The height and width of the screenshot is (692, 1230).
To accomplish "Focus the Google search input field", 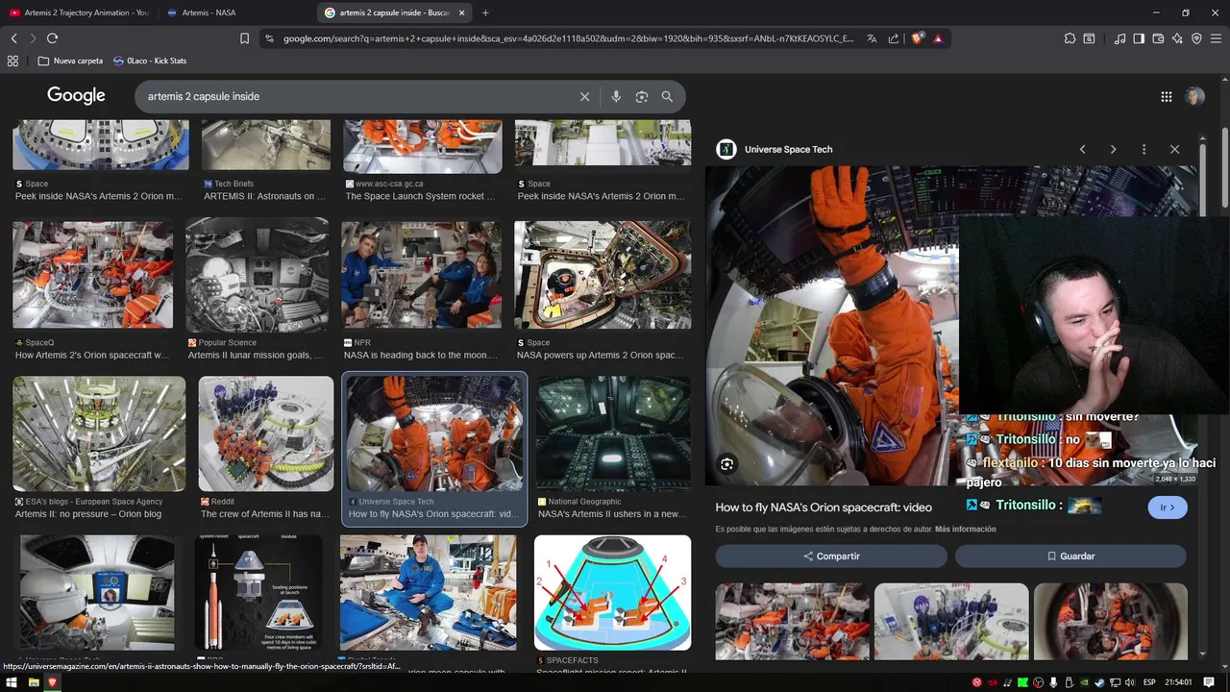I will click(x=356, y=96).
